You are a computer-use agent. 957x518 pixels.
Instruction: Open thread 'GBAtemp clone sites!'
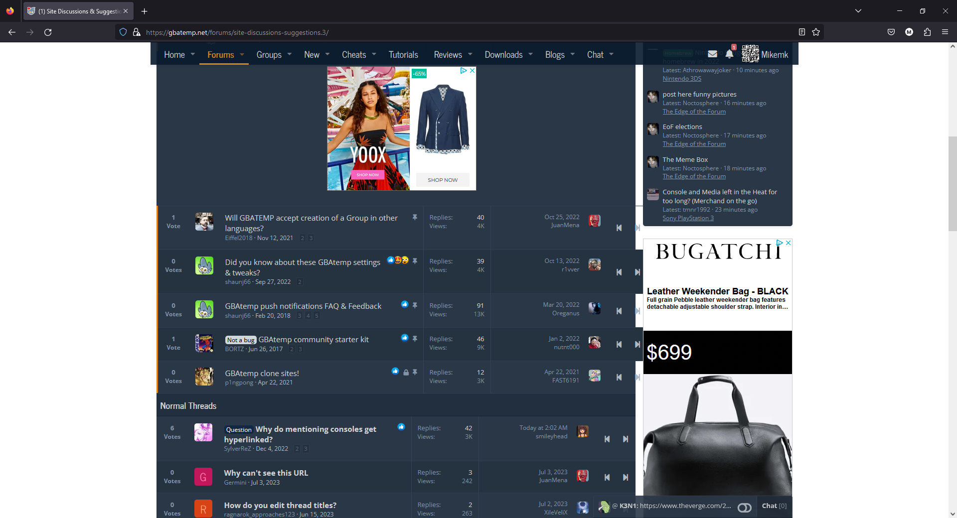262,373
